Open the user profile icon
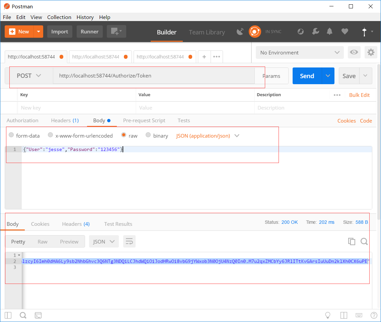The width and height of the screenshot is (381, 322). click(364, 32)
